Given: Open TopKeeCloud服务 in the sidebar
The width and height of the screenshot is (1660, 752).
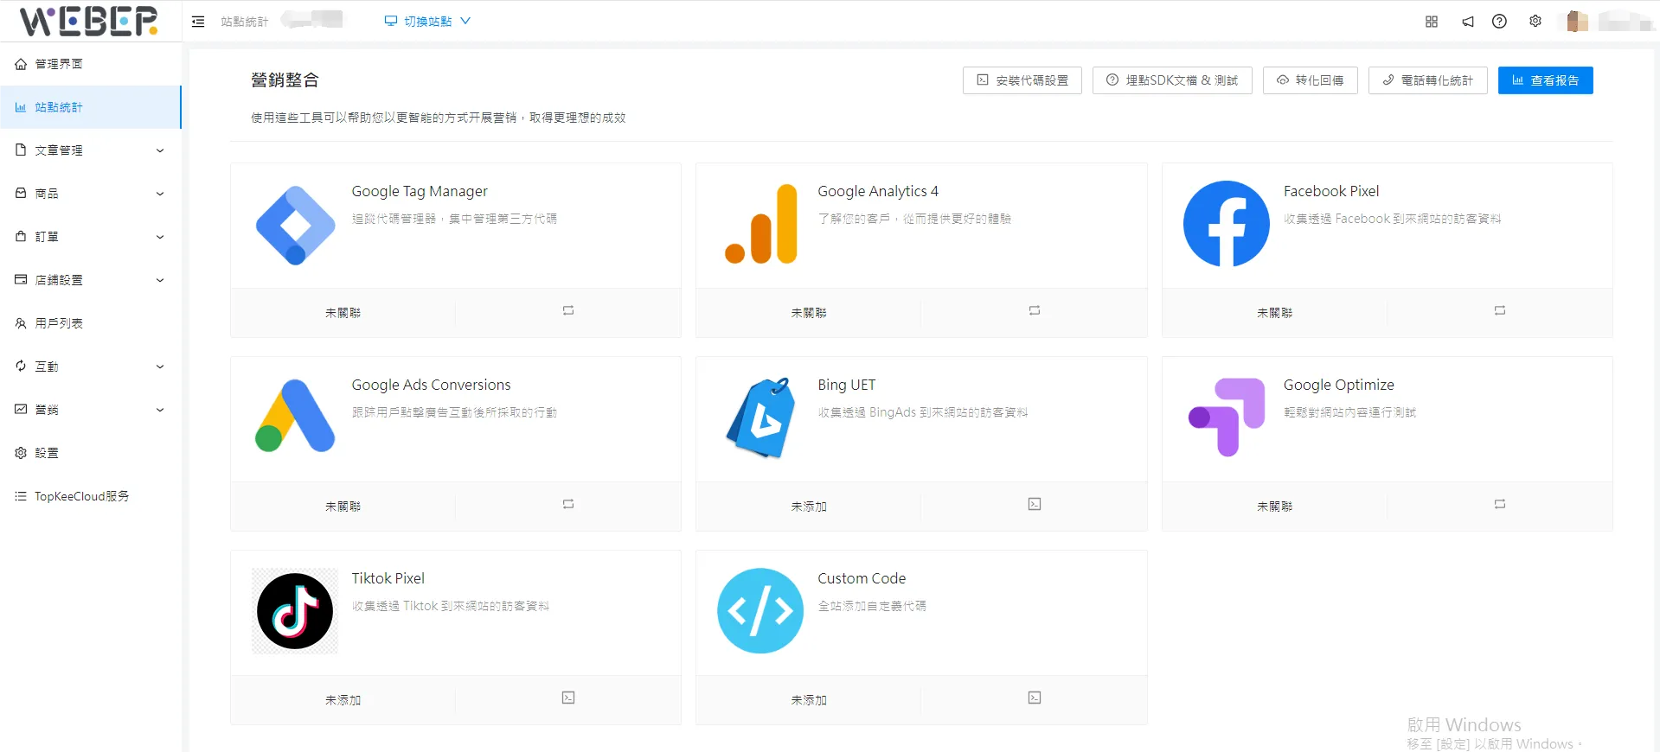Looking at the screenshot, I should [x=81, y=496].
